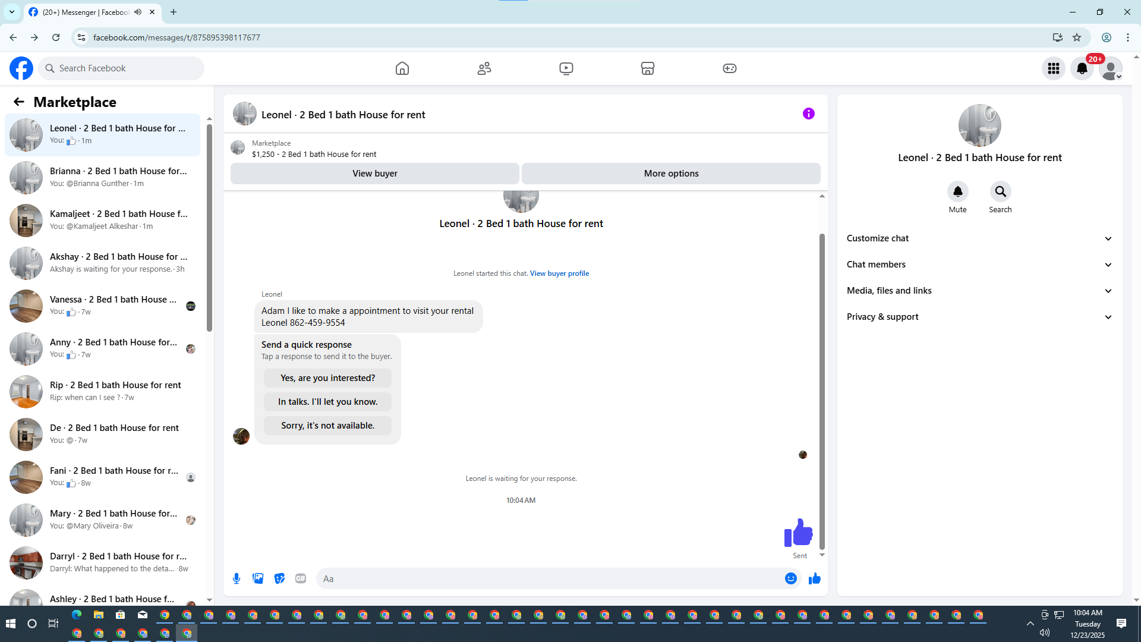This screenshot has width=1141, height=642.
Task: Open the notifications bell
Action: 1082,68
